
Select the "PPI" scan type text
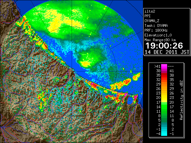point(147,16)
